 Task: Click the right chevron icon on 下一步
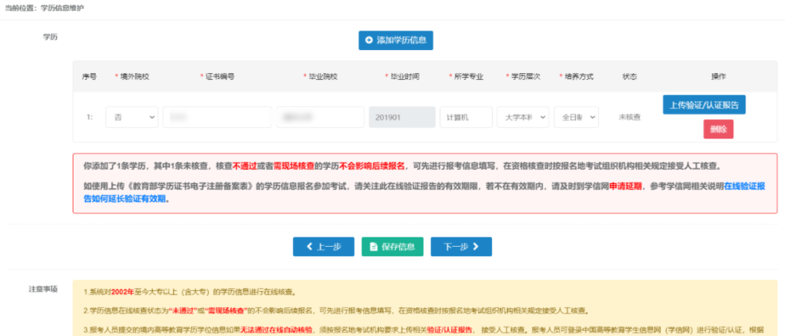tap(477, 247)
